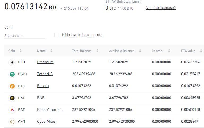204x128 pixels.
Task: Sort by In order column arrows
Action: tap(169, 51)
